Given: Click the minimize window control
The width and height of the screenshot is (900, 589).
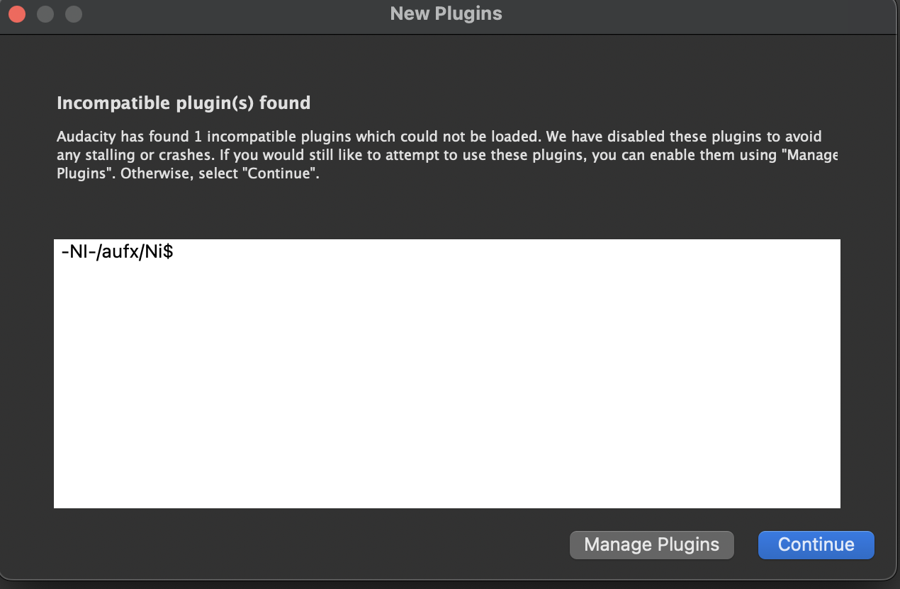Looking at the screenshot, I should [45, 13].
